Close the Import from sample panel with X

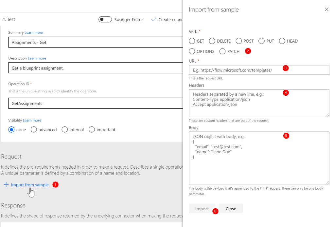pos(326,9)
